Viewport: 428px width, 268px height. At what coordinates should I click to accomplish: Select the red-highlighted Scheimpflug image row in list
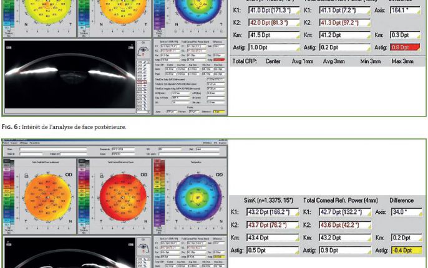click(x=142, y=82)
